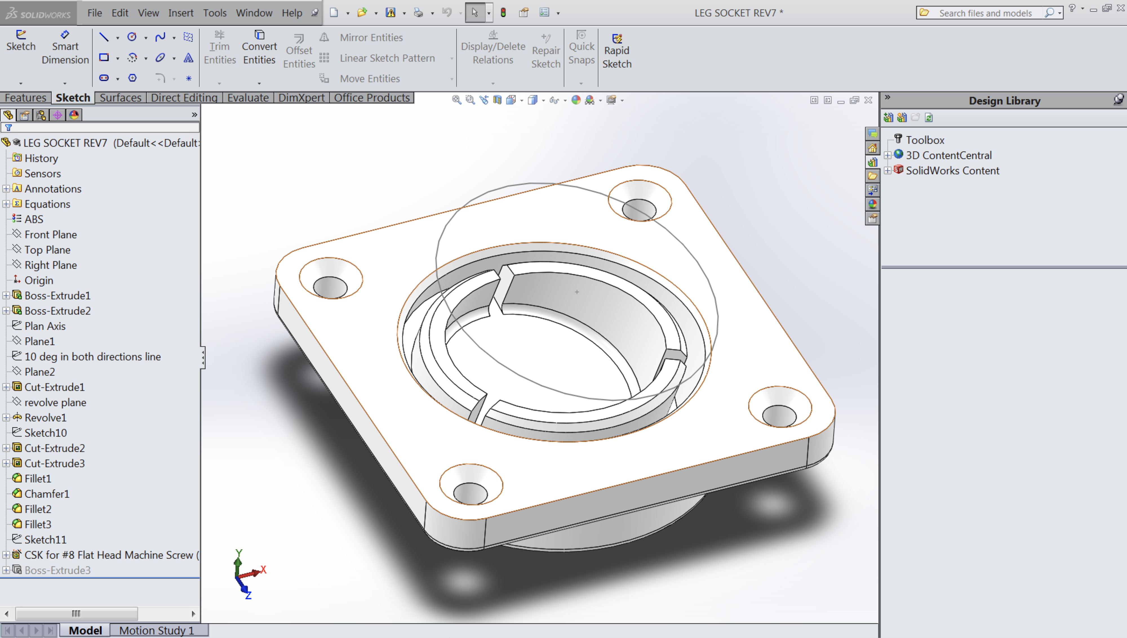The height and width of the screenshot is (638, 1127).
Task: Open the Line tool dropdown arrow
Action: (117, 38)
